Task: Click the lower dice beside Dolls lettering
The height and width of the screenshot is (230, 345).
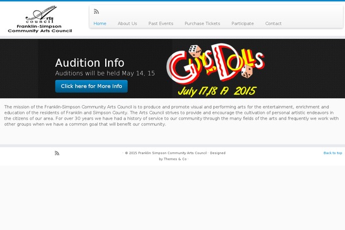Action: coord(247,71)
